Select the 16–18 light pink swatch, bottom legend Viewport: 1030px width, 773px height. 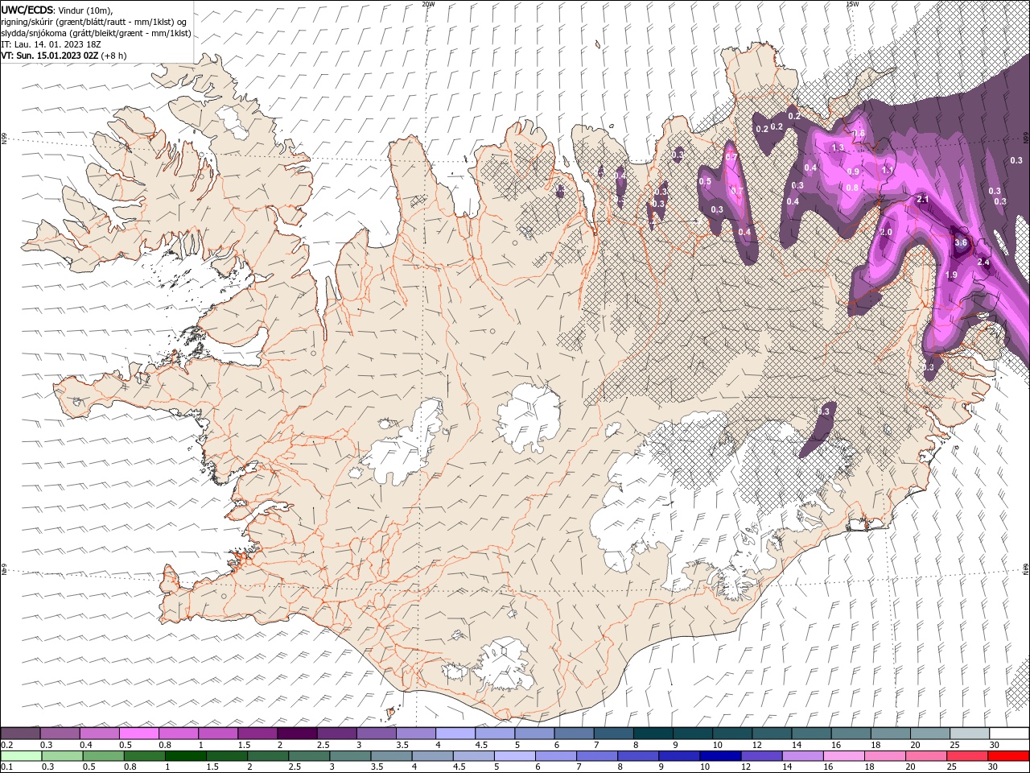(843, 755)
